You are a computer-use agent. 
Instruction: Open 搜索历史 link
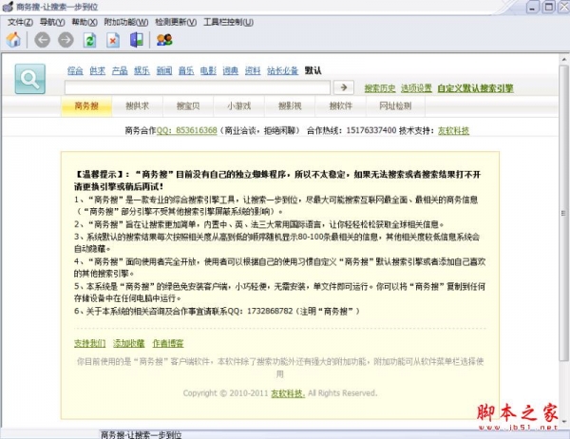(380, 88)
